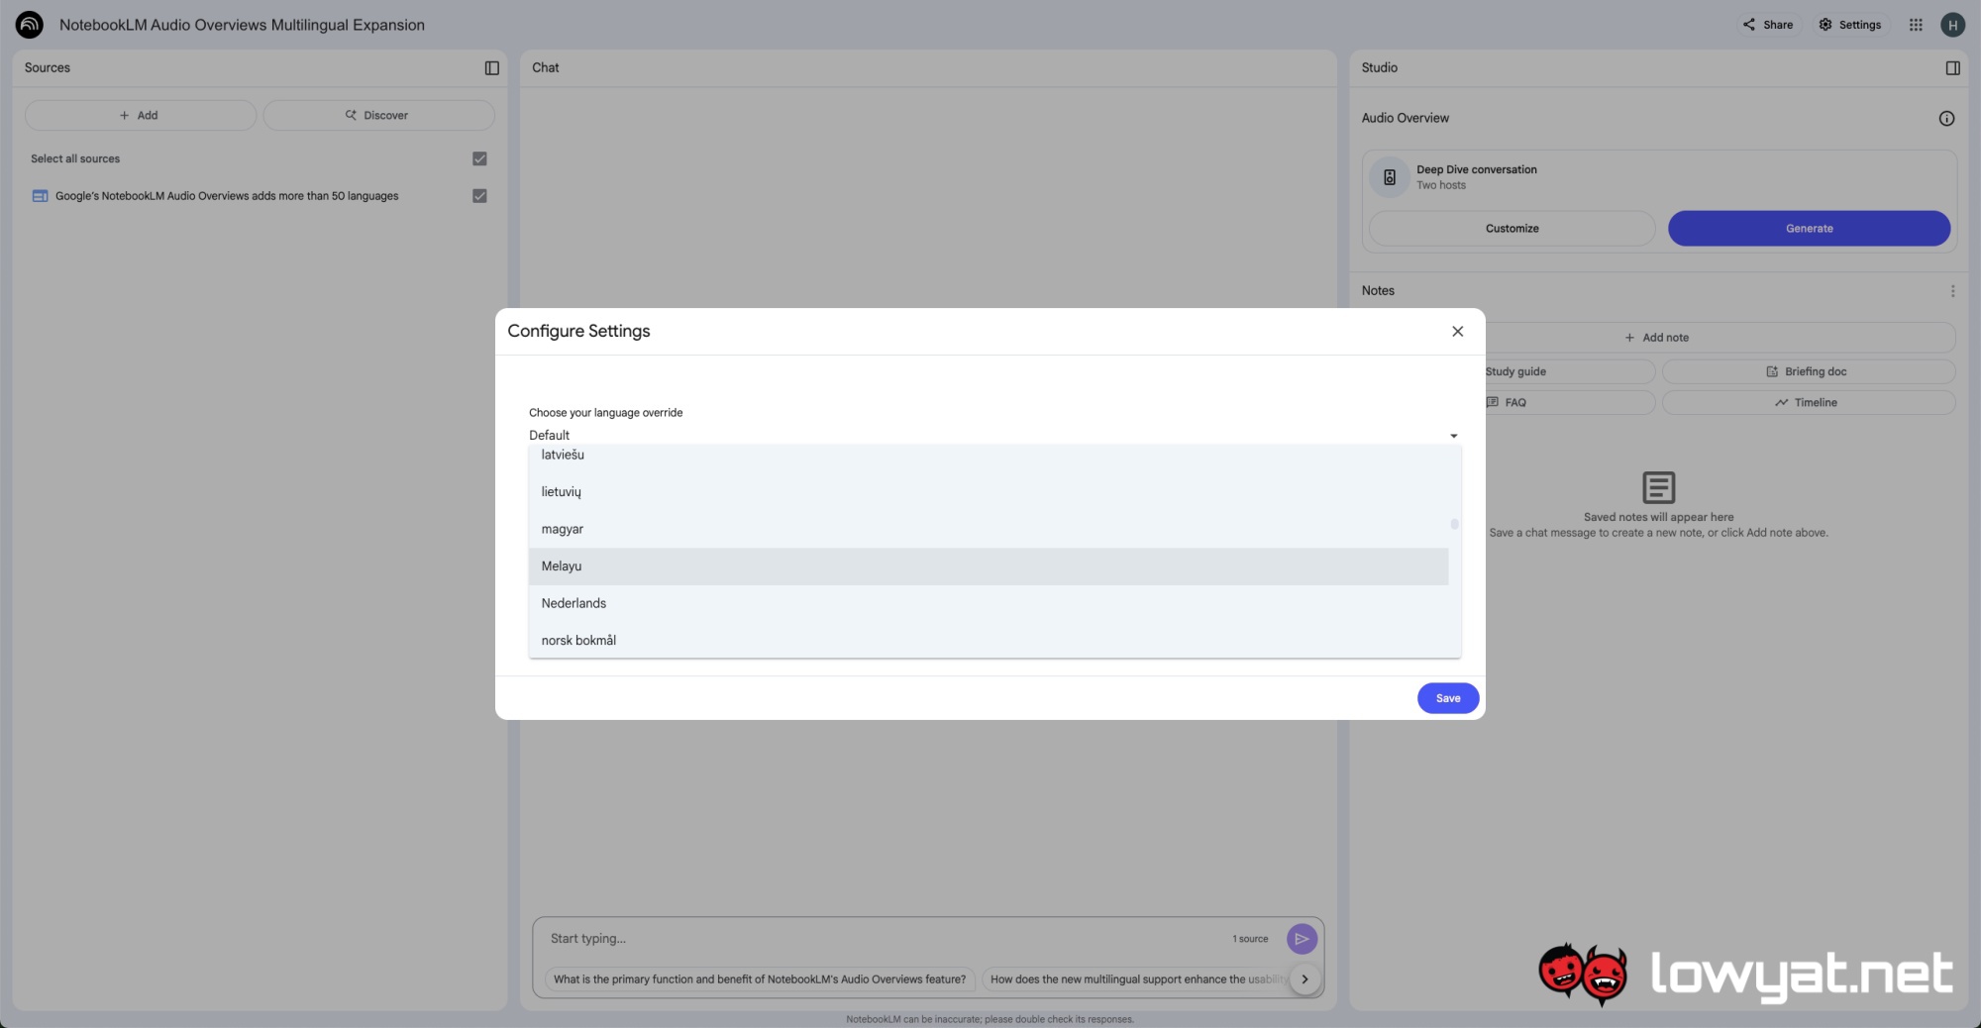Screen dimensions: 1981x1028
Task: Collapse the language override dropdown arrow
Action: tap(1453, 436)
